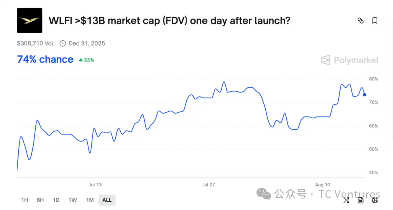The image size is (393, 210).
Task: Click the shuffle arrows icon
Action: 346,200
